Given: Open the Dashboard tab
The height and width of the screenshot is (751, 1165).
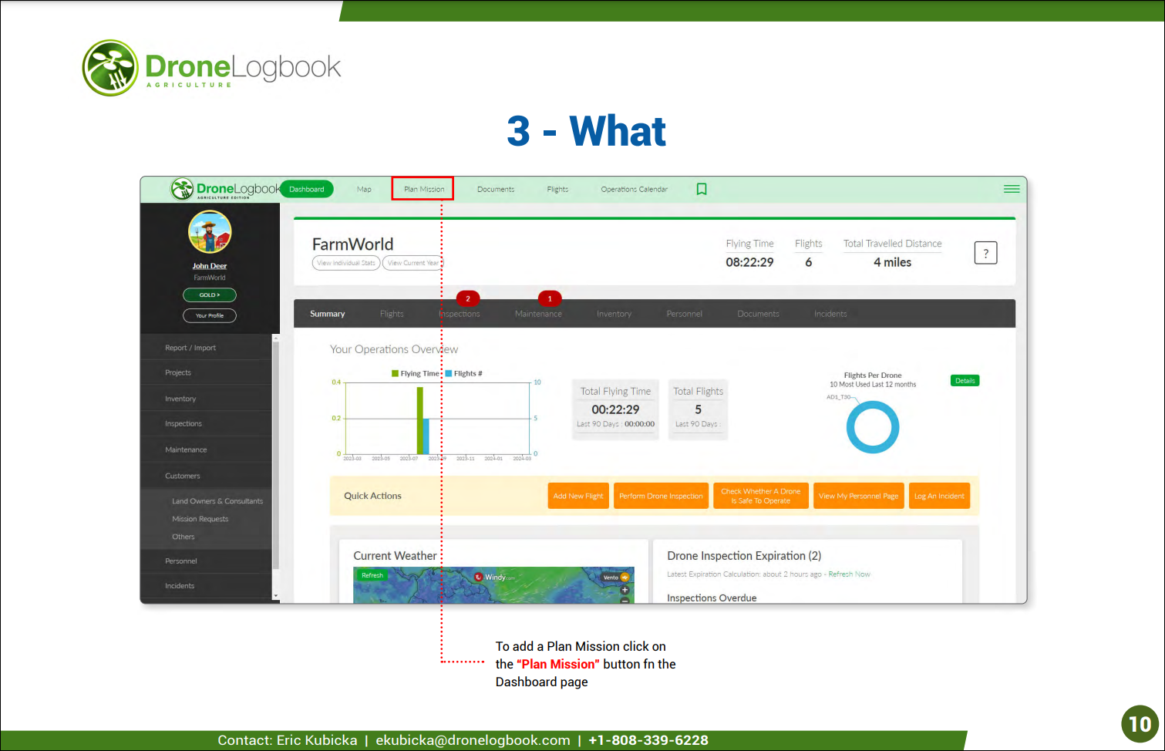Looking at the screenshot, I should tap(307, 189).
